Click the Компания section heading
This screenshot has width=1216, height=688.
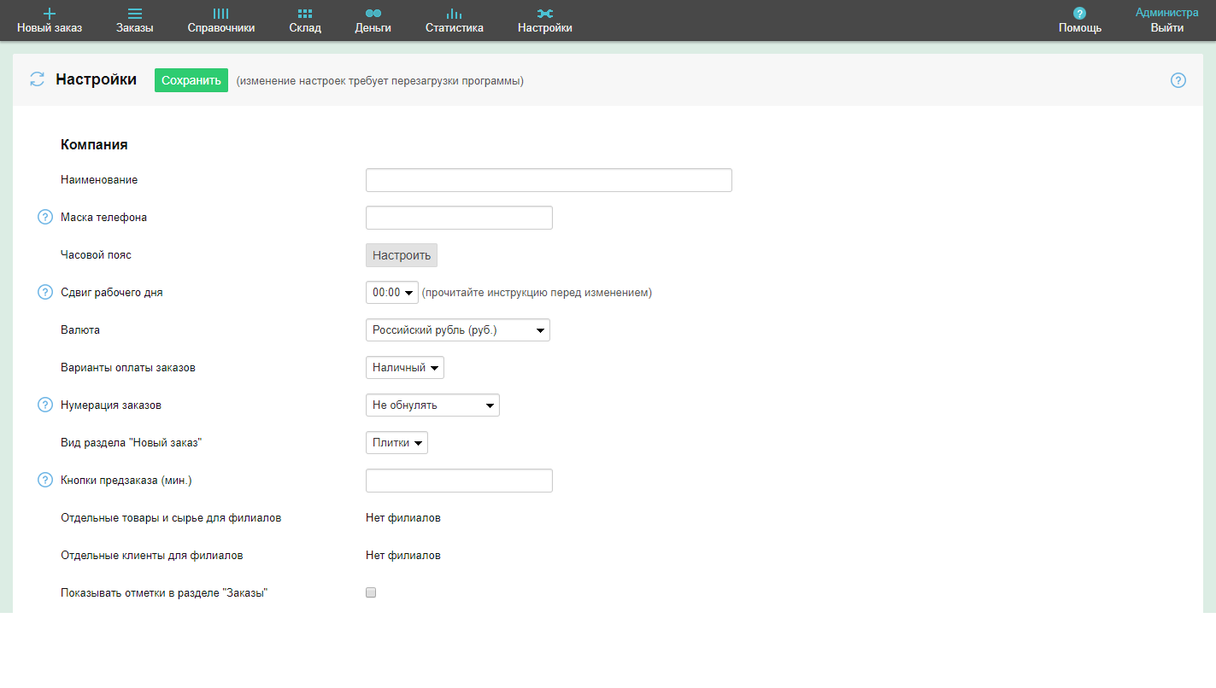pos(94,145)
